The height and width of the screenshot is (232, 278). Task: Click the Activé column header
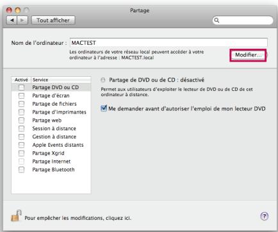click(21, 80)
